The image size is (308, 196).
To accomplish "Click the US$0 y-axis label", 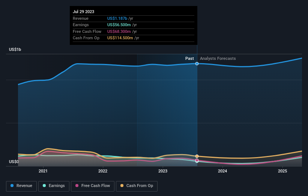I will point(14,162).
